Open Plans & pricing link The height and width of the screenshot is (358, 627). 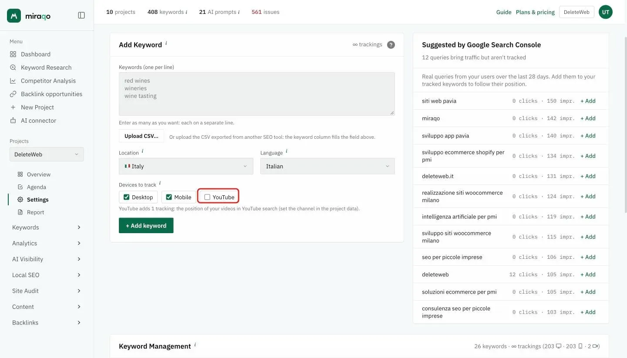535,12
